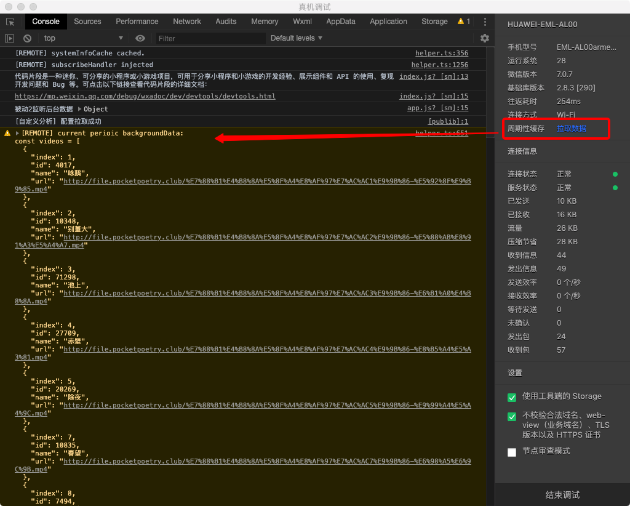This screenshot has width=630, height=506.
Task: Toggle "使用工具端的 Storage" checkbox
Action: 512,397
